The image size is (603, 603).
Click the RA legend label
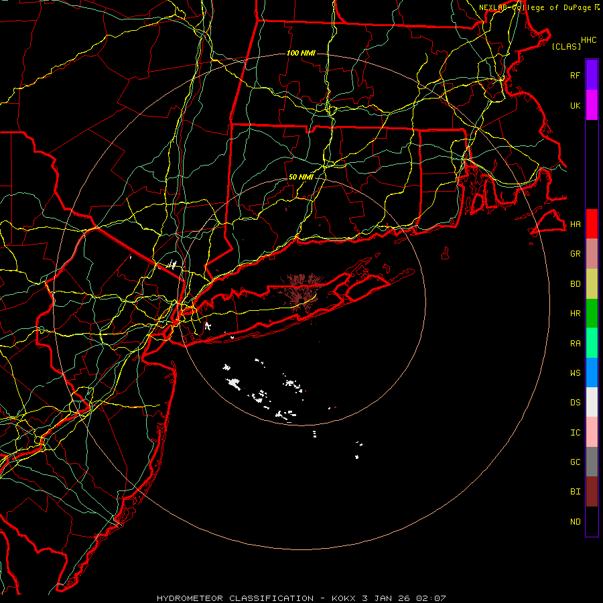(575, 344)
